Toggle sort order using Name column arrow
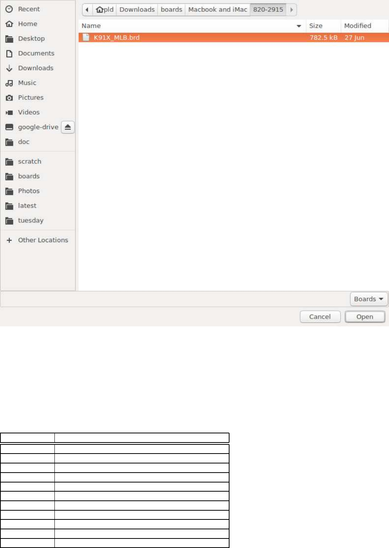The image size is (389, 548). (x=299, y=26)
